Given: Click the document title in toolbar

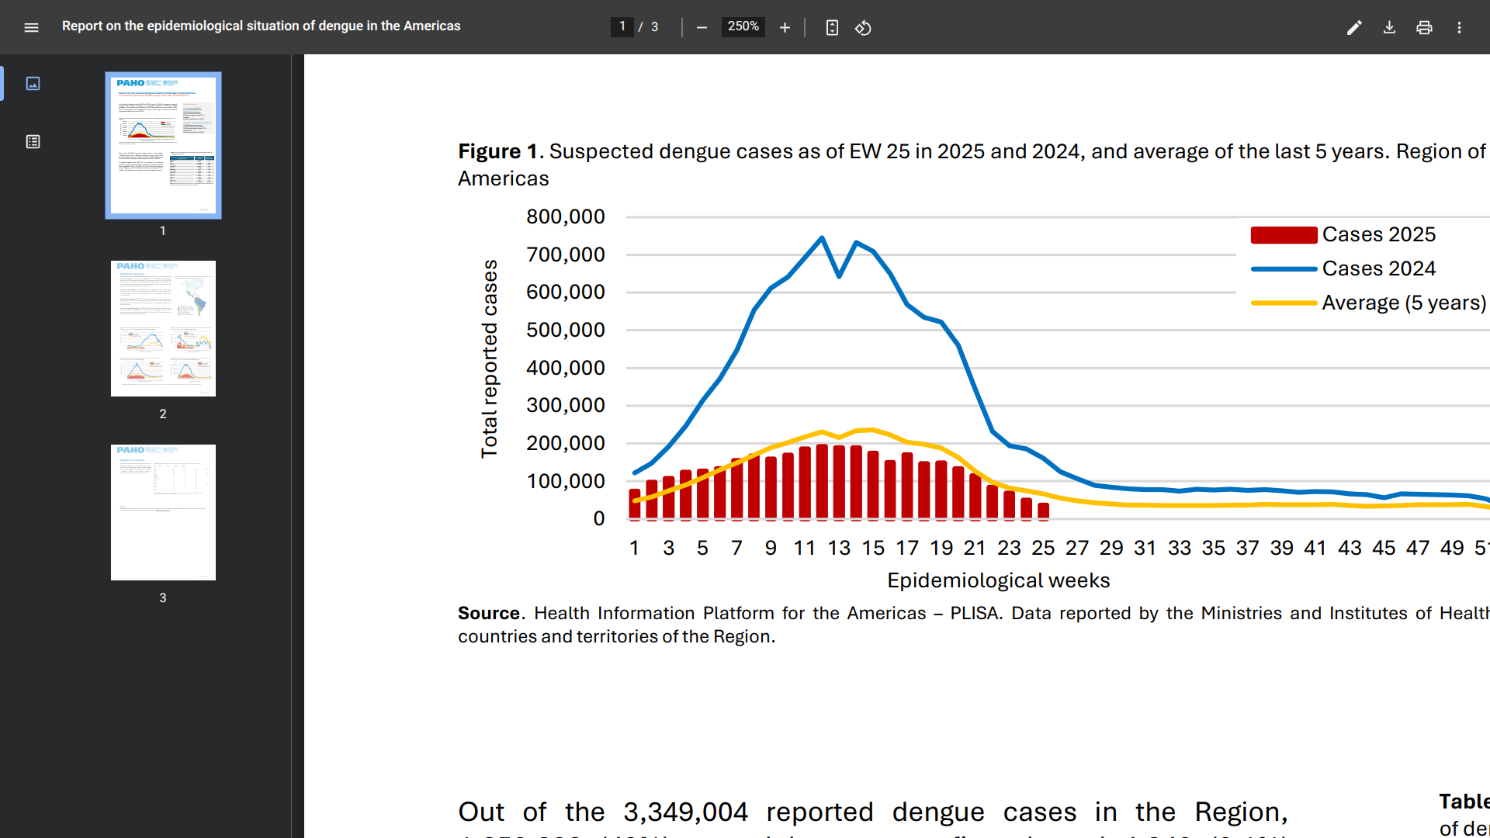Looking at the screenshot, I should pyautogui.click(x=261, y=26).
